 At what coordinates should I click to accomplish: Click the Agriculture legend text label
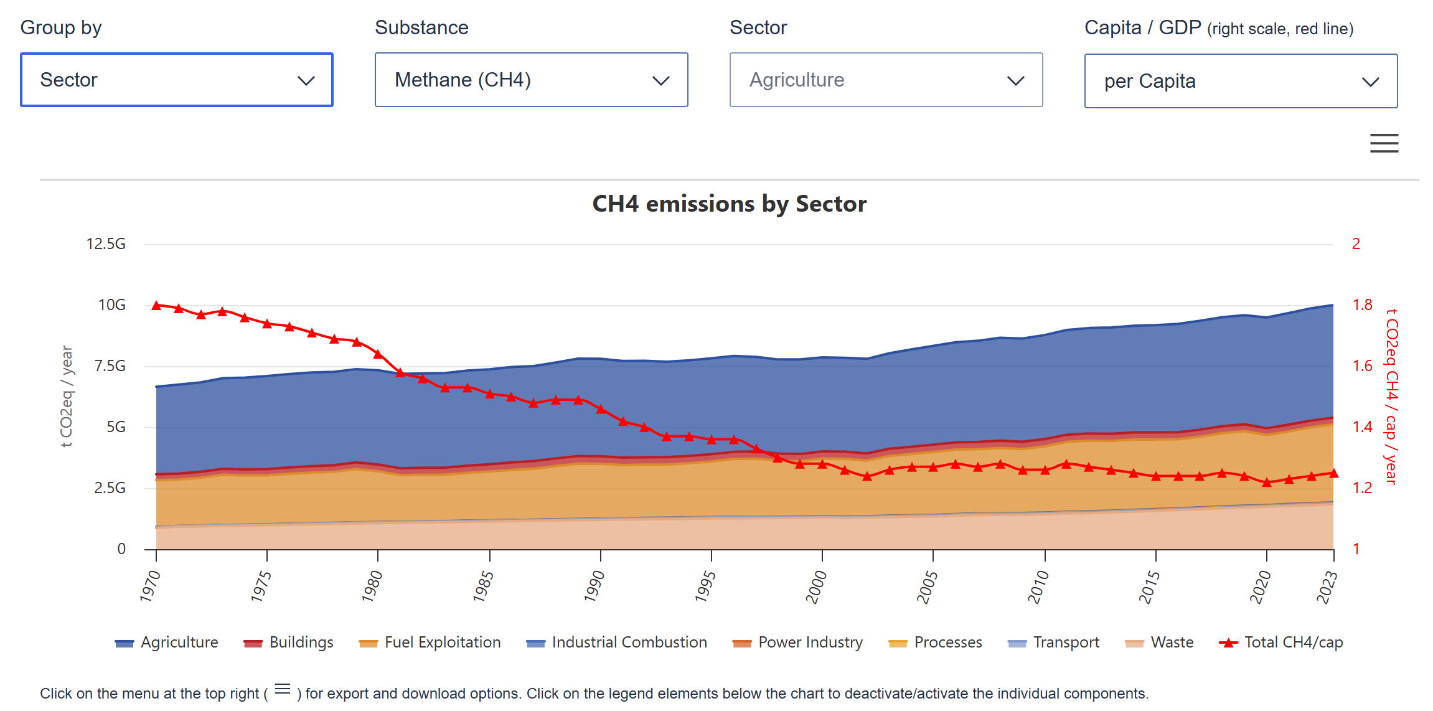pos(179,642)
